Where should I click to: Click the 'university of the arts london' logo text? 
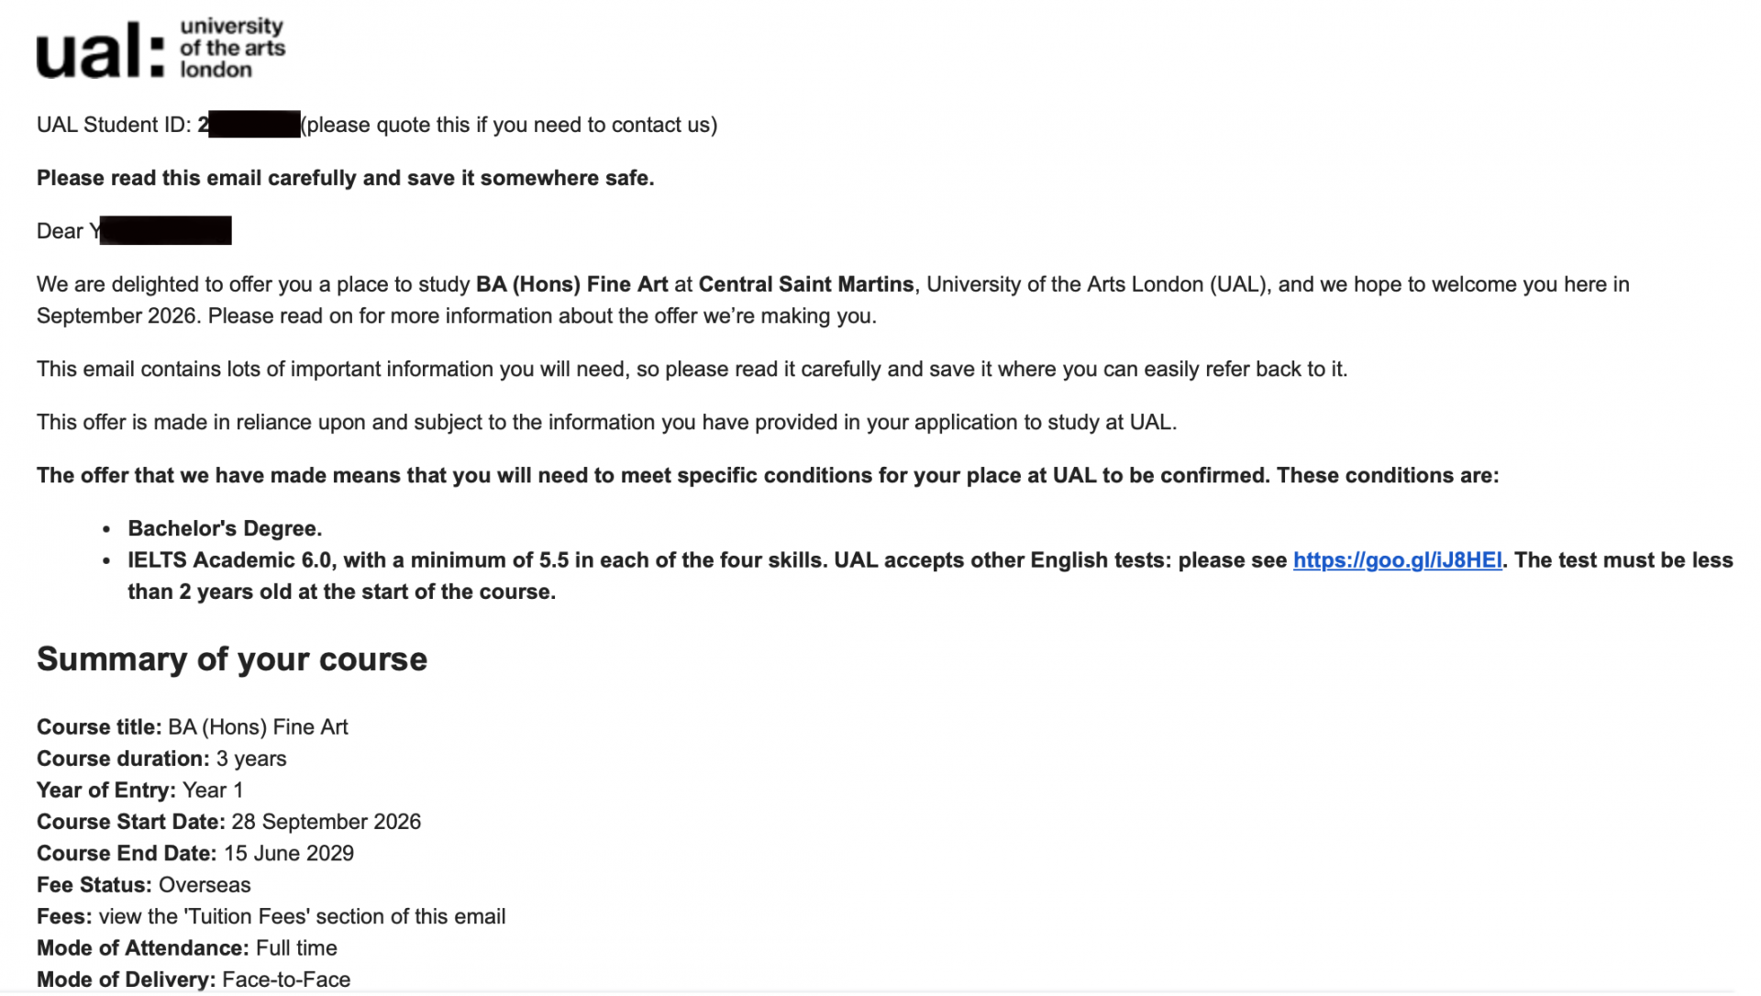(232, 48)
